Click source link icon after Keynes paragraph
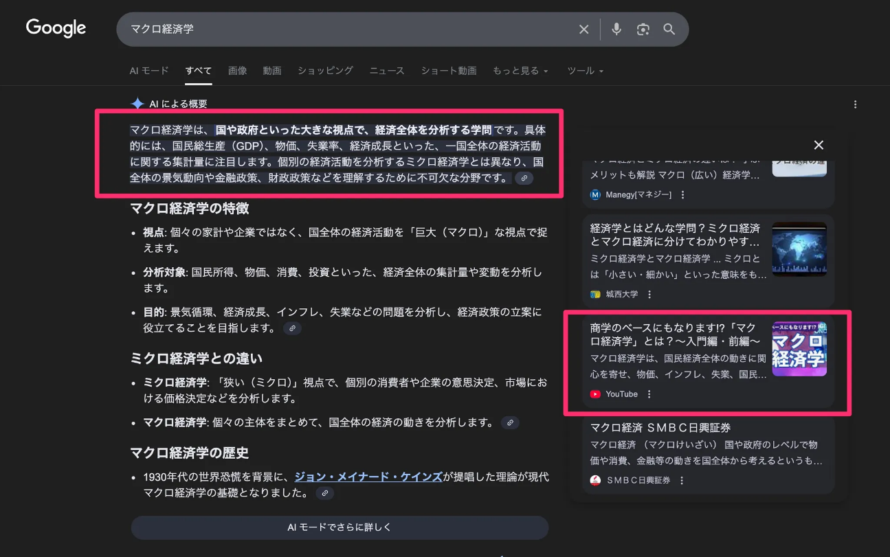This screenshot has width=890, height=557. click(x=325, y=493)
